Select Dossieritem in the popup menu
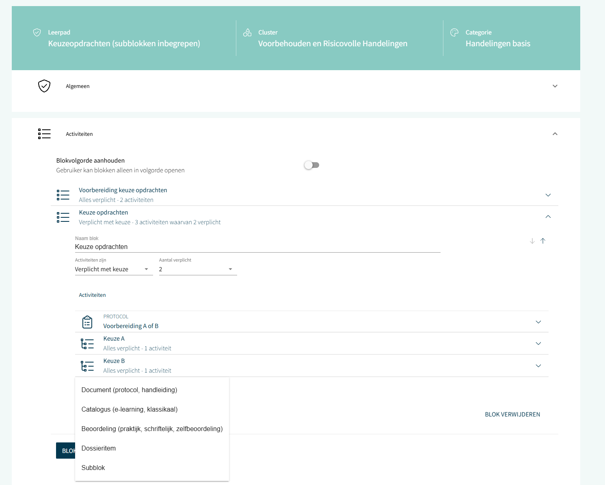Image resolution: width=605 pixels, height=485 pixels. [99, 449]
